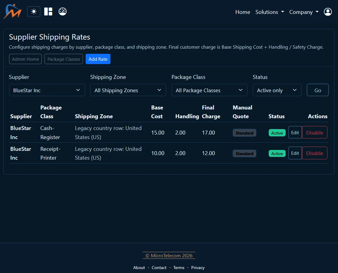Disable the Cash-Register rate row
This screenshot has width=338, height=273.
tap(315, 132)
